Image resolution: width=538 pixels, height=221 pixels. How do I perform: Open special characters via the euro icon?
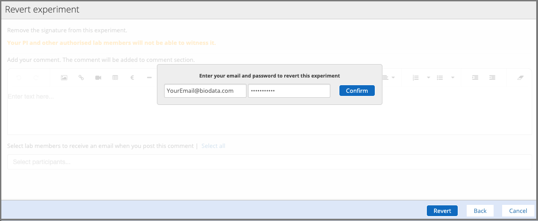click(x=132, y=78)
